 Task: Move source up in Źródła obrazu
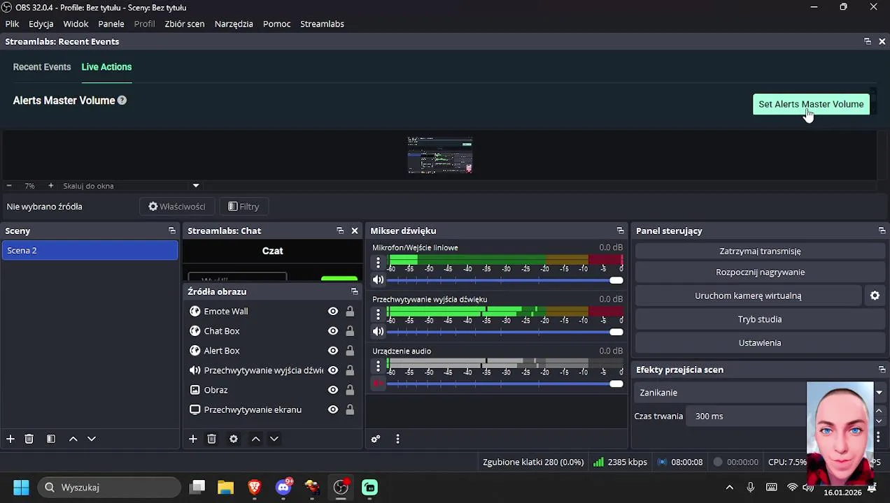click(x=255, y=439)
